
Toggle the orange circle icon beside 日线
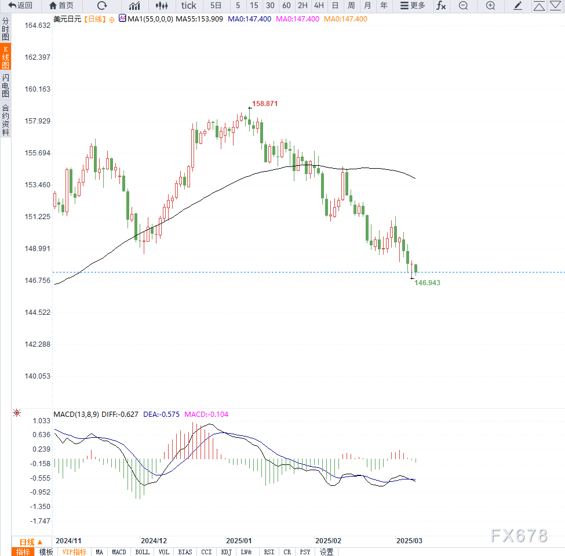(112, 20)
